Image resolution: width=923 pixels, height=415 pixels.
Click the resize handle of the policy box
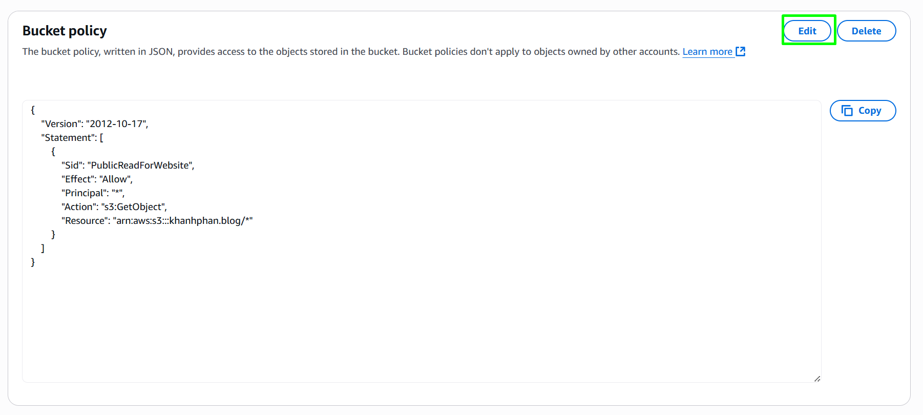point(817,379)
